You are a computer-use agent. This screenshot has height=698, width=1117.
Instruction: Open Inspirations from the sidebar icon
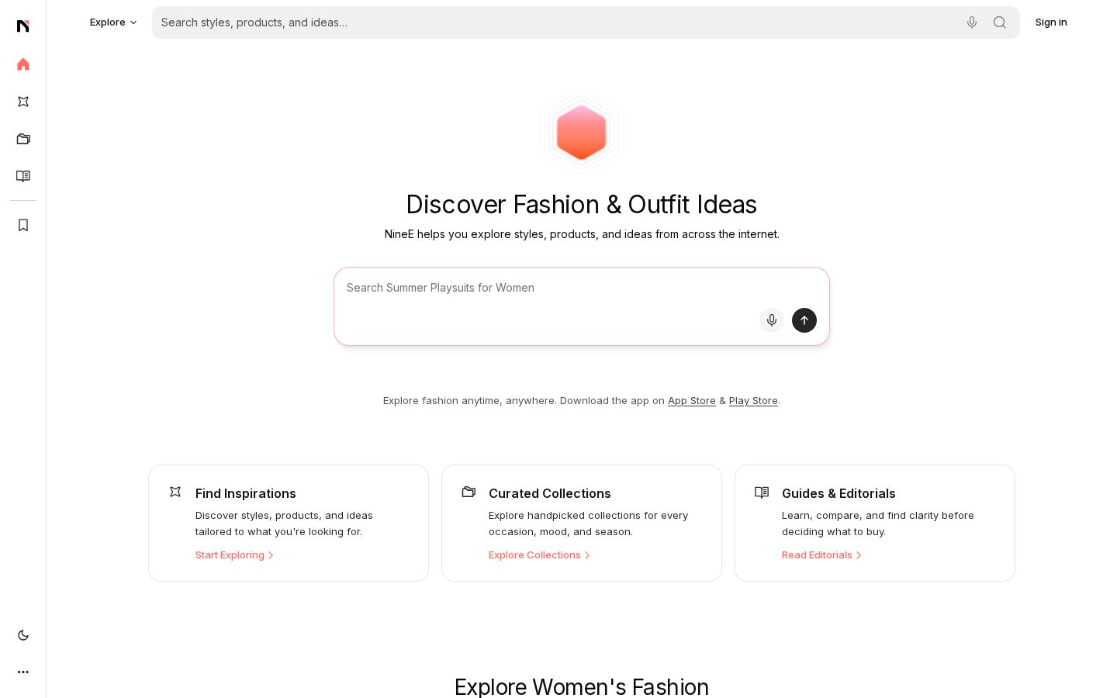[23, 102]
